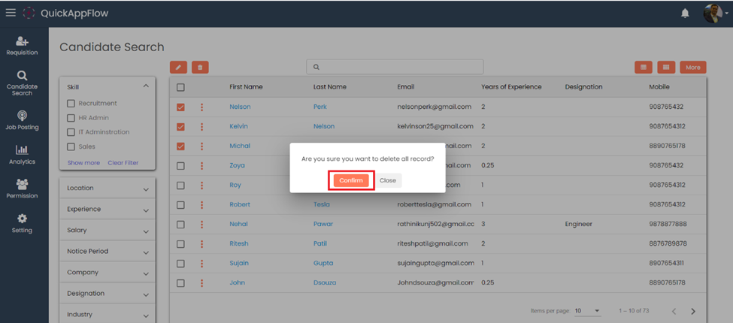Viewport: 733px width, 323px height.
Task: Confirm deleting all records
Action: tap(351, 180)
